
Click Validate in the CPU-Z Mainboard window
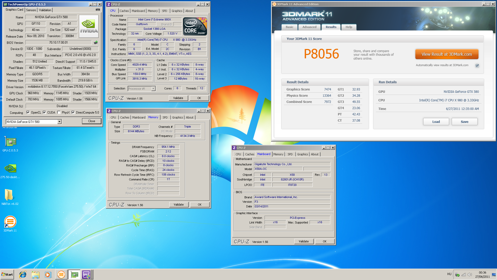click(x=304, y=241)
